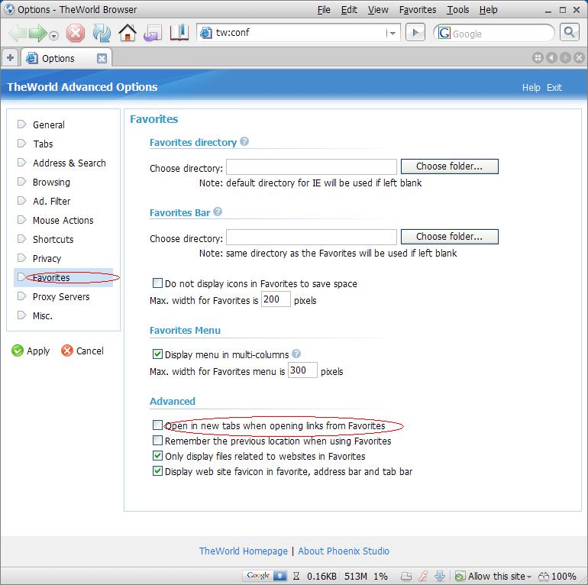Click help icon beside Favorites directory heading
This screenshot has width=588, height=585.
pyautogui.click(x=244, y=141)
